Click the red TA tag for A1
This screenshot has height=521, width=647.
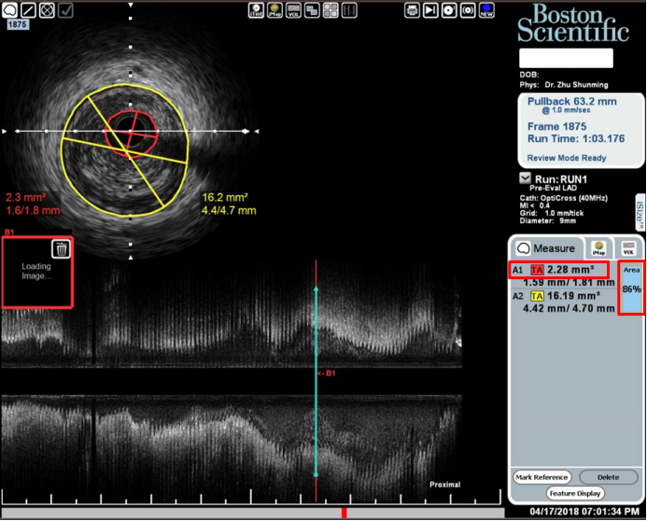(537, 270)
